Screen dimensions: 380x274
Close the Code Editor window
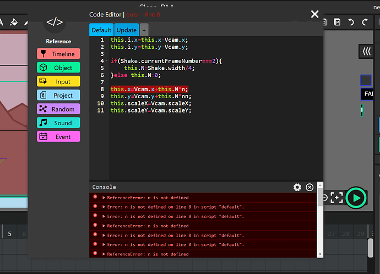pyautogui.click(x=314, y=14)
